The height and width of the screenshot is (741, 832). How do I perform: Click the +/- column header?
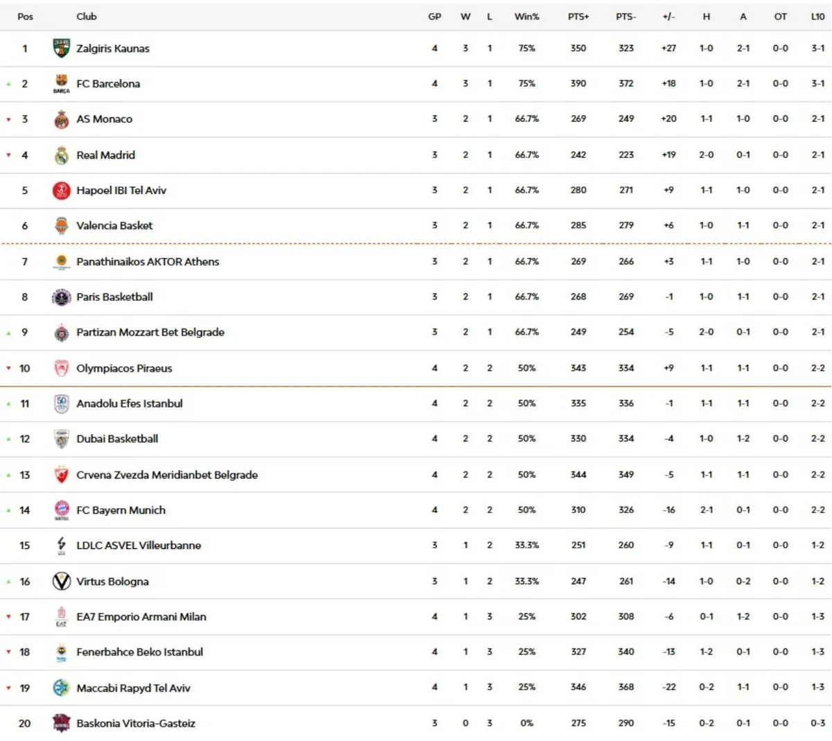pos(668,17)
